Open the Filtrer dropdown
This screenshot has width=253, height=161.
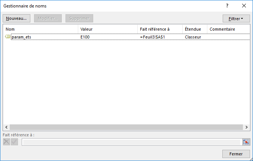point(236,18)
